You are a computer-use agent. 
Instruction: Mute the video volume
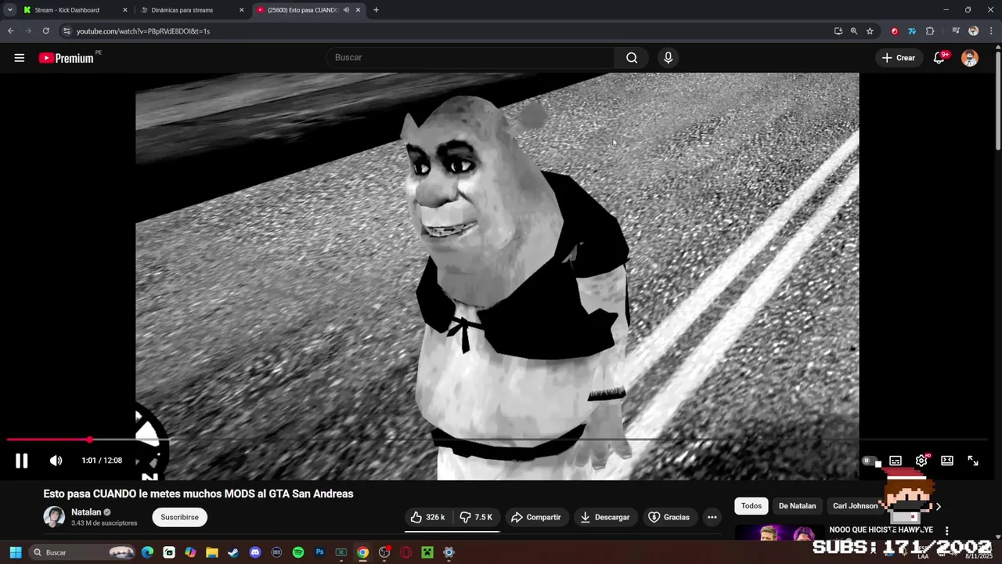pos(56,461)
